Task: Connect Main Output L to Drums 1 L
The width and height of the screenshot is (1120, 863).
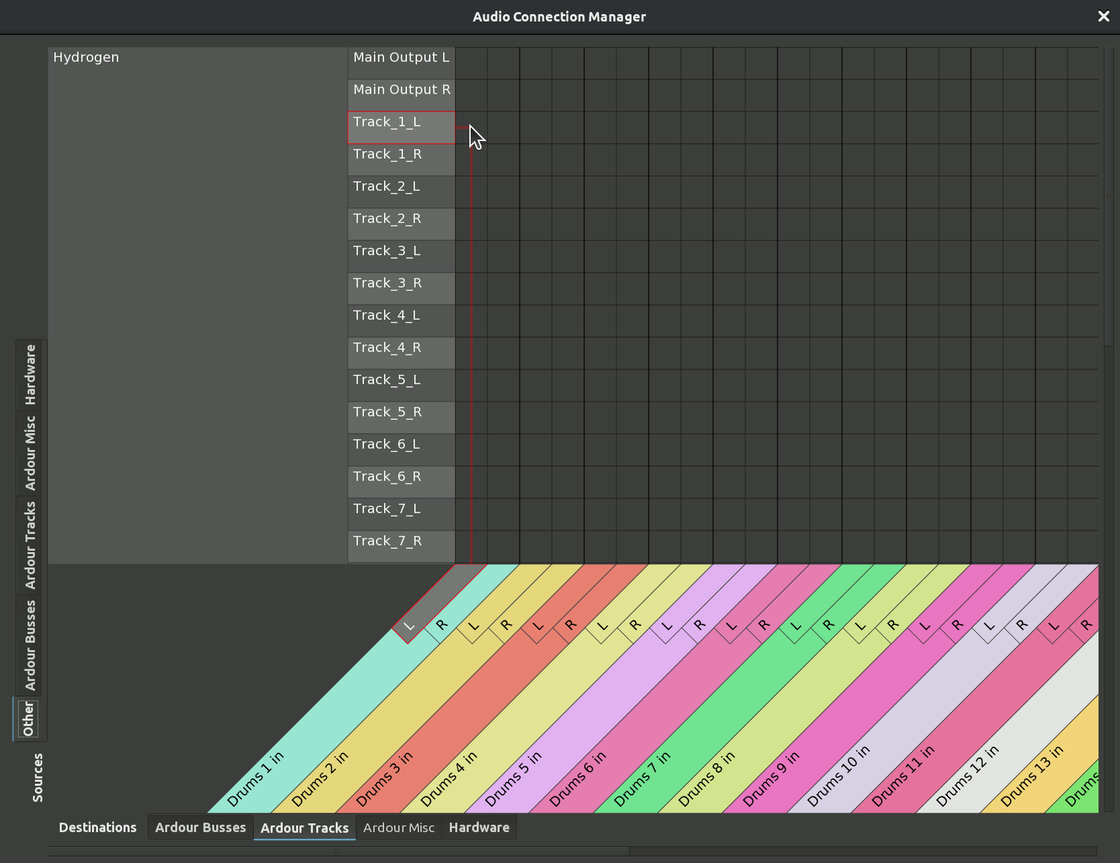Action: [471, 63]
